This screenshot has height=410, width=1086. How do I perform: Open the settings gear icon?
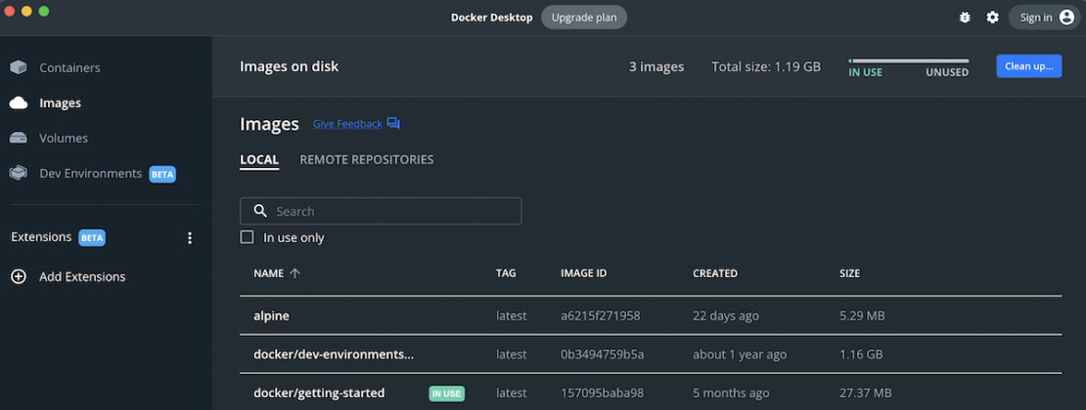click(x=992, y=18)
